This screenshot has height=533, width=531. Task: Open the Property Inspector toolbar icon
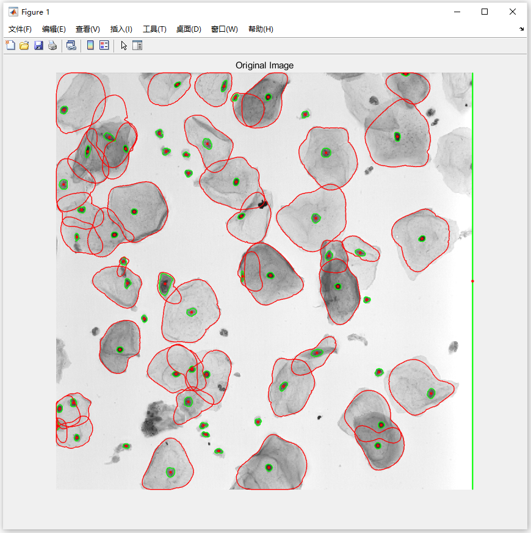click(x=137, y=45)
